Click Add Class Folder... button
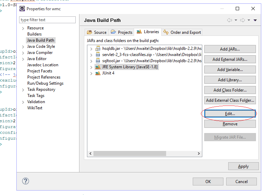Image resolution: width=263 pixels, height=195 pixels. tap(230, 90)
